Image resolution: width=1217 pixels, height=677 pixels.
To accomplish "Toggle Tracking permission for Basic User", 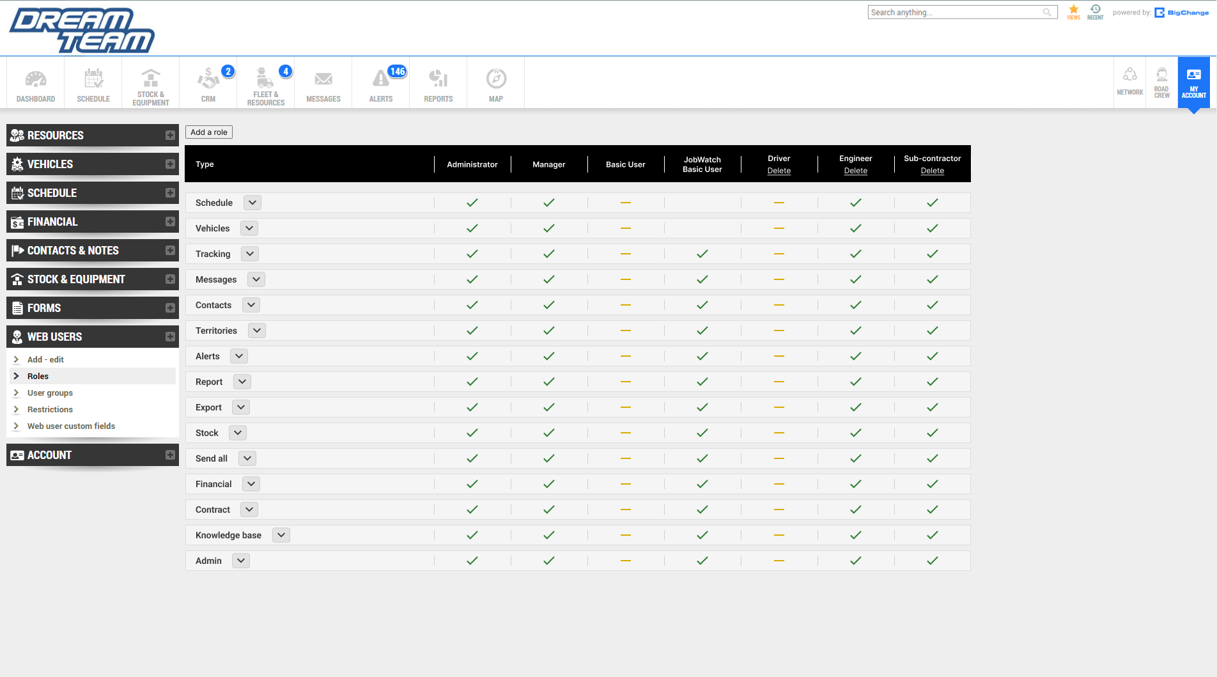I will pos(626,254).
